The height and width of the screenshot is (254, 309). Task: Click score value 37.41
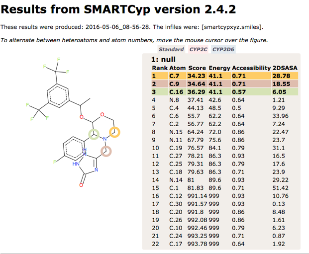pos(195,100)
